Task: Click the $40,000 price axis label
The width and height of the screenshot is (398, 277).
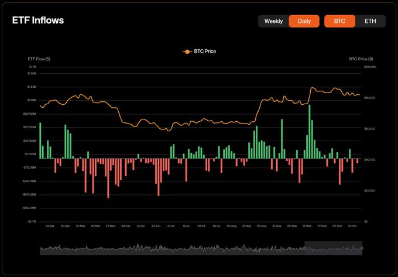Action: pos(369,160)
